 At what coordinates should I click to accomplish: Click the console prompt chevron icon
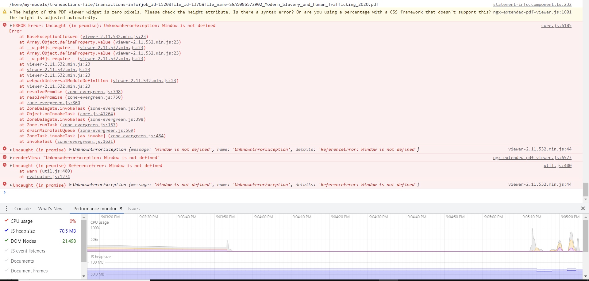tap(4, 192)
